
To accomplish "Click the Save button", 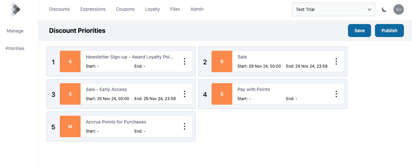I will [x=359, y=31].
